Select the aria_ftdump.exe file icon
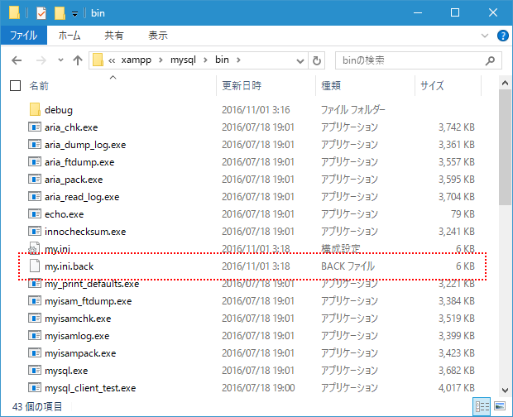The image size is (513, 417). click(x=35, y=161)
